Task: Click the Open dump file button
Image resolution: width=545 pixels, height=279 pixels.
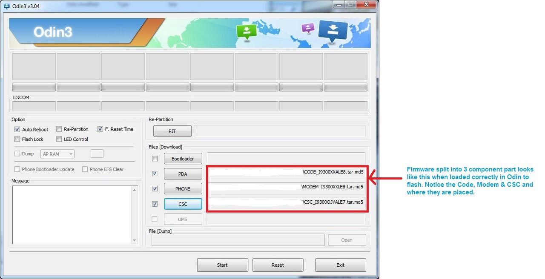Action: 347,240
